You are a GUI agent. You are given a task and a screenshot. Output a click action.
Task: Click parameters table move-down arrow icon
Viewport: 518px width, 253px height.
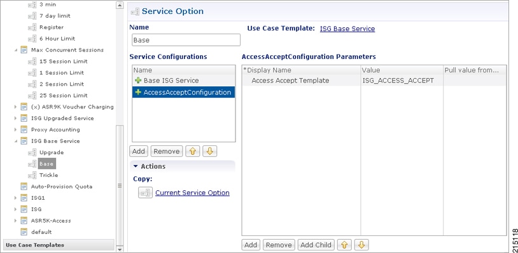pos(361,245)
